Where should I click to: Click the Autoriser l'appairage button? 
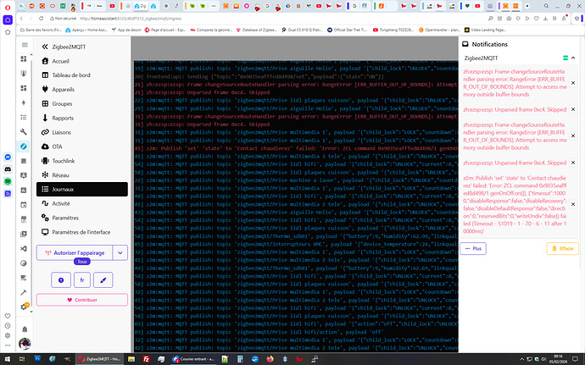[74, 252]
